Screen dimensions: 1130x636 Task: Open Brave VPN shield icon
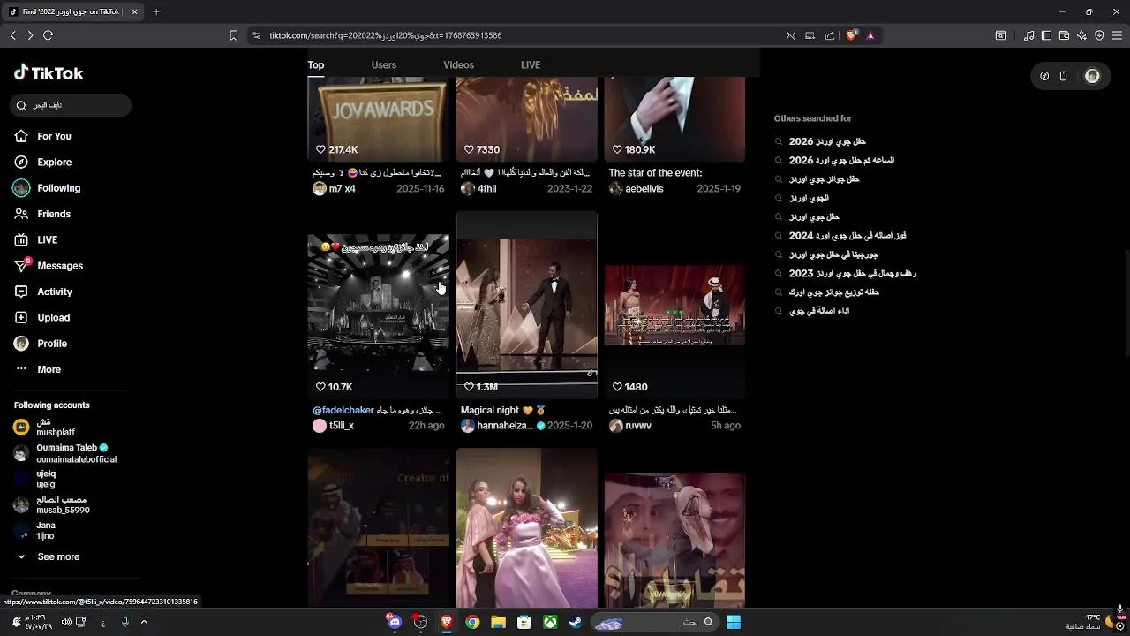(1099, 35)
